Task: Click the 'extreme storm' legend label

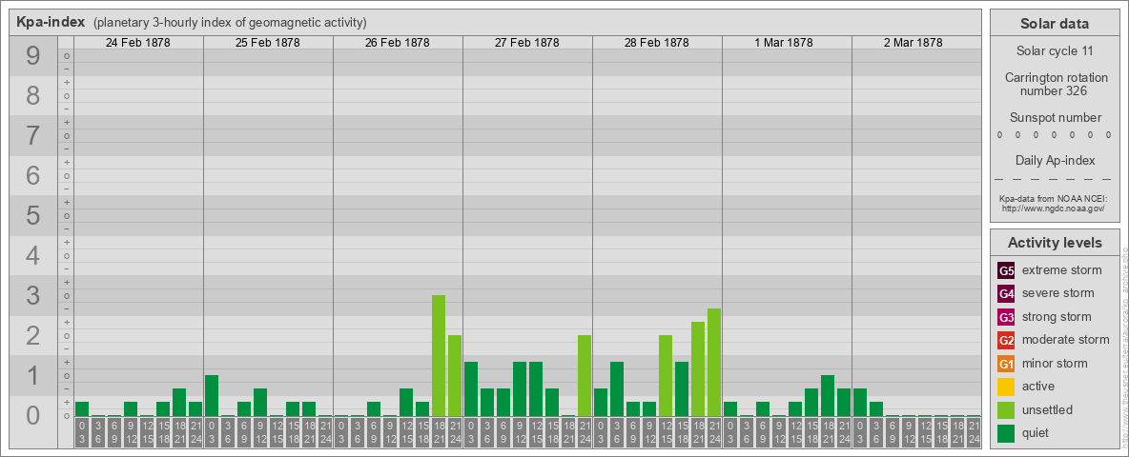Action: tap(1062, 270)
